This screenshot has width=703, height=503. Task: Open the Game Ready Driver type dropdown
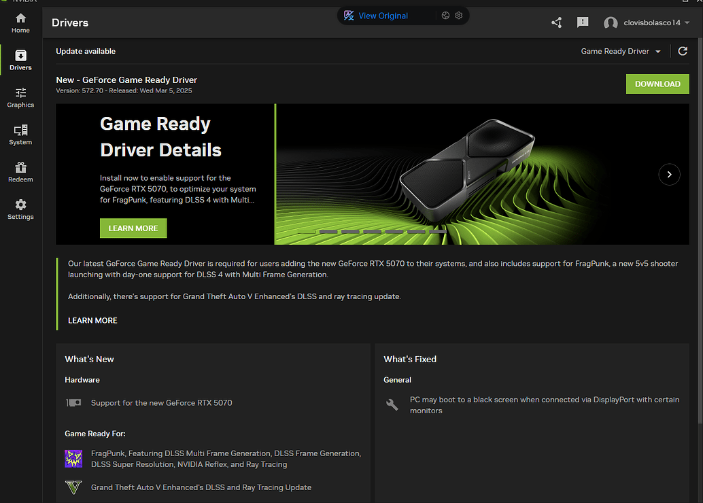[621, 51]
